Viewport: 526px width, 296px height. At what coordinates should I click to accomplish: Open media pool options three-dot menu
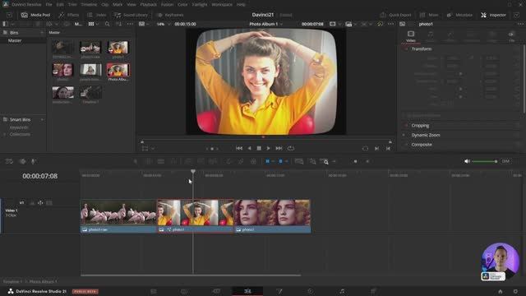[130, 24]
